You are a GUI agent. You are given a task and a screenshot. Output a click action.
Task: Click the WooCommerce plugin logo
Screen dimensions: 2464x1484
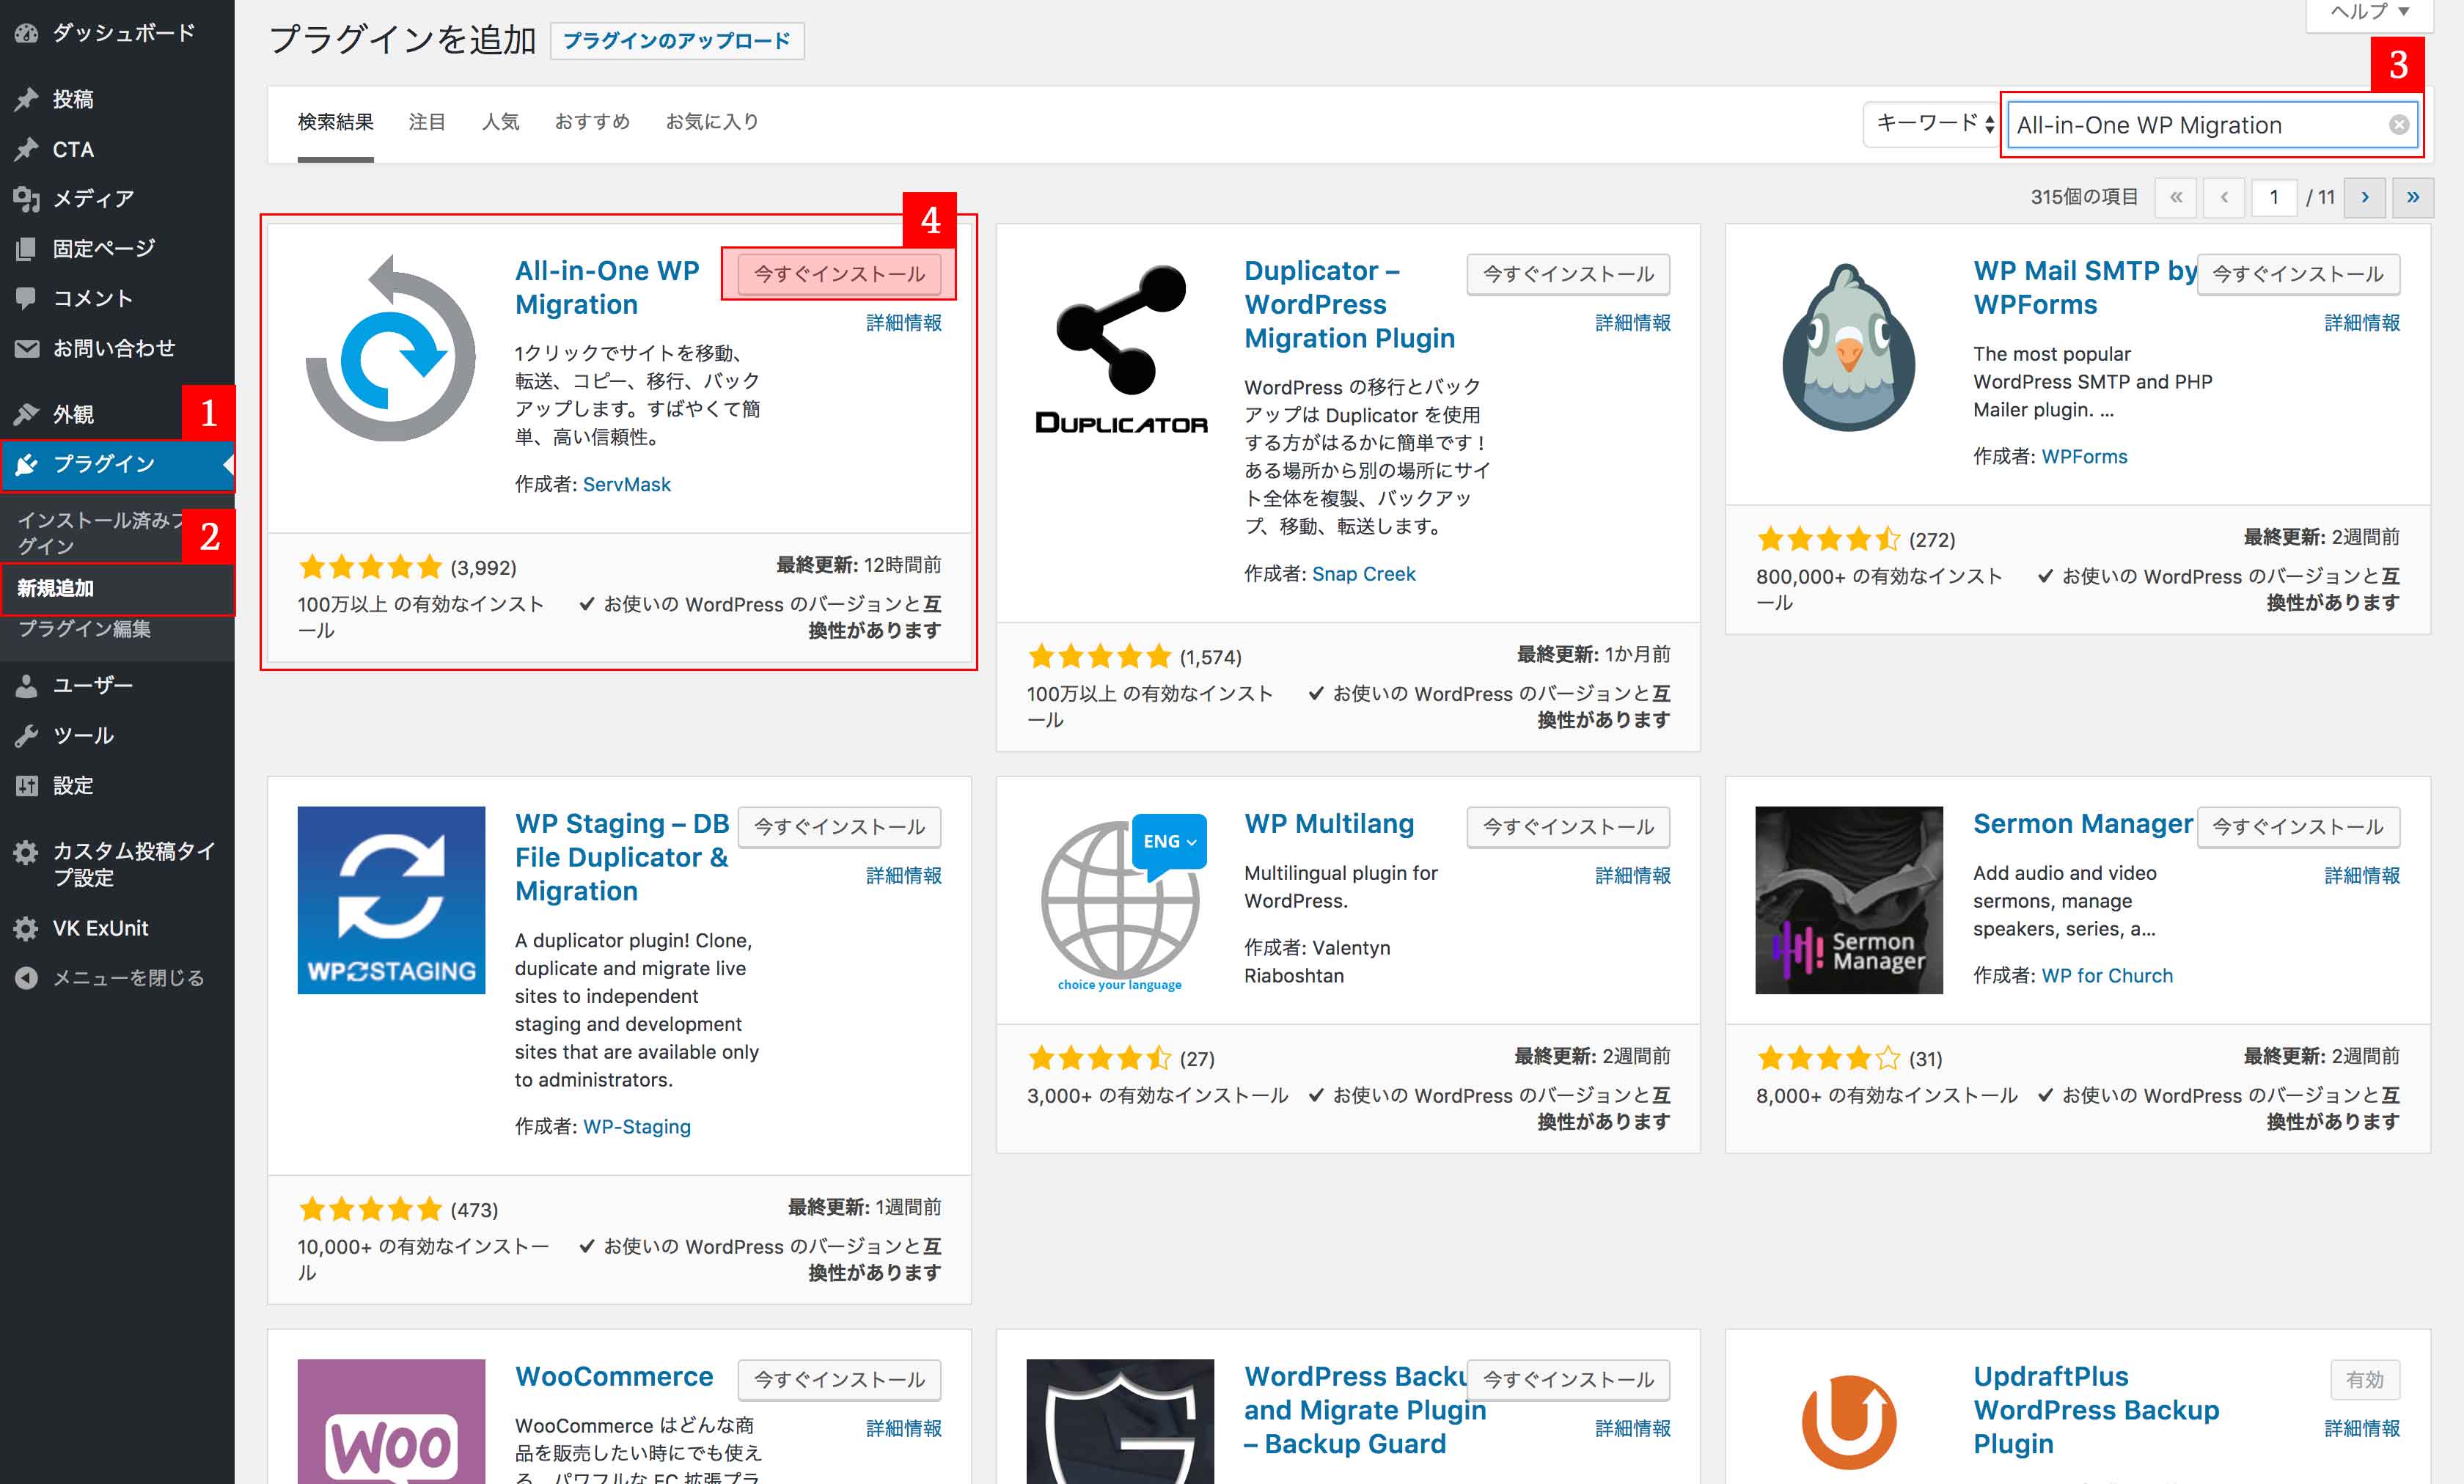click(x=391, y=1421)
